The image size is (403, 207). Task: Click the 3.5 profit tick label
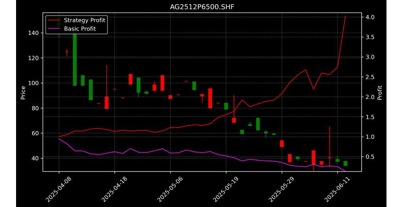coord(369,37)
